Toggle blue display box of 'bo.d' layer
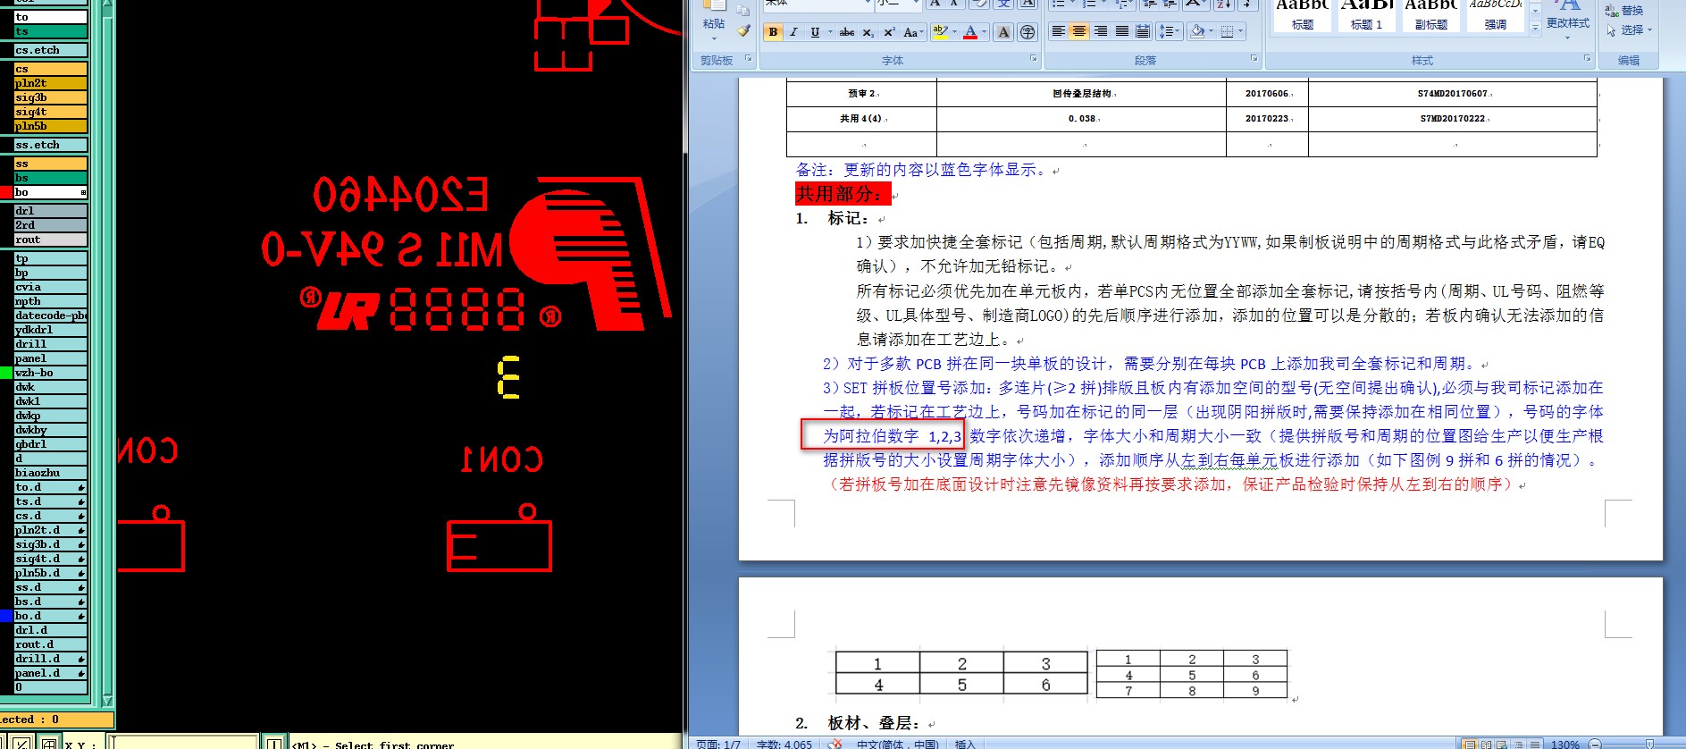 (6, 616)
